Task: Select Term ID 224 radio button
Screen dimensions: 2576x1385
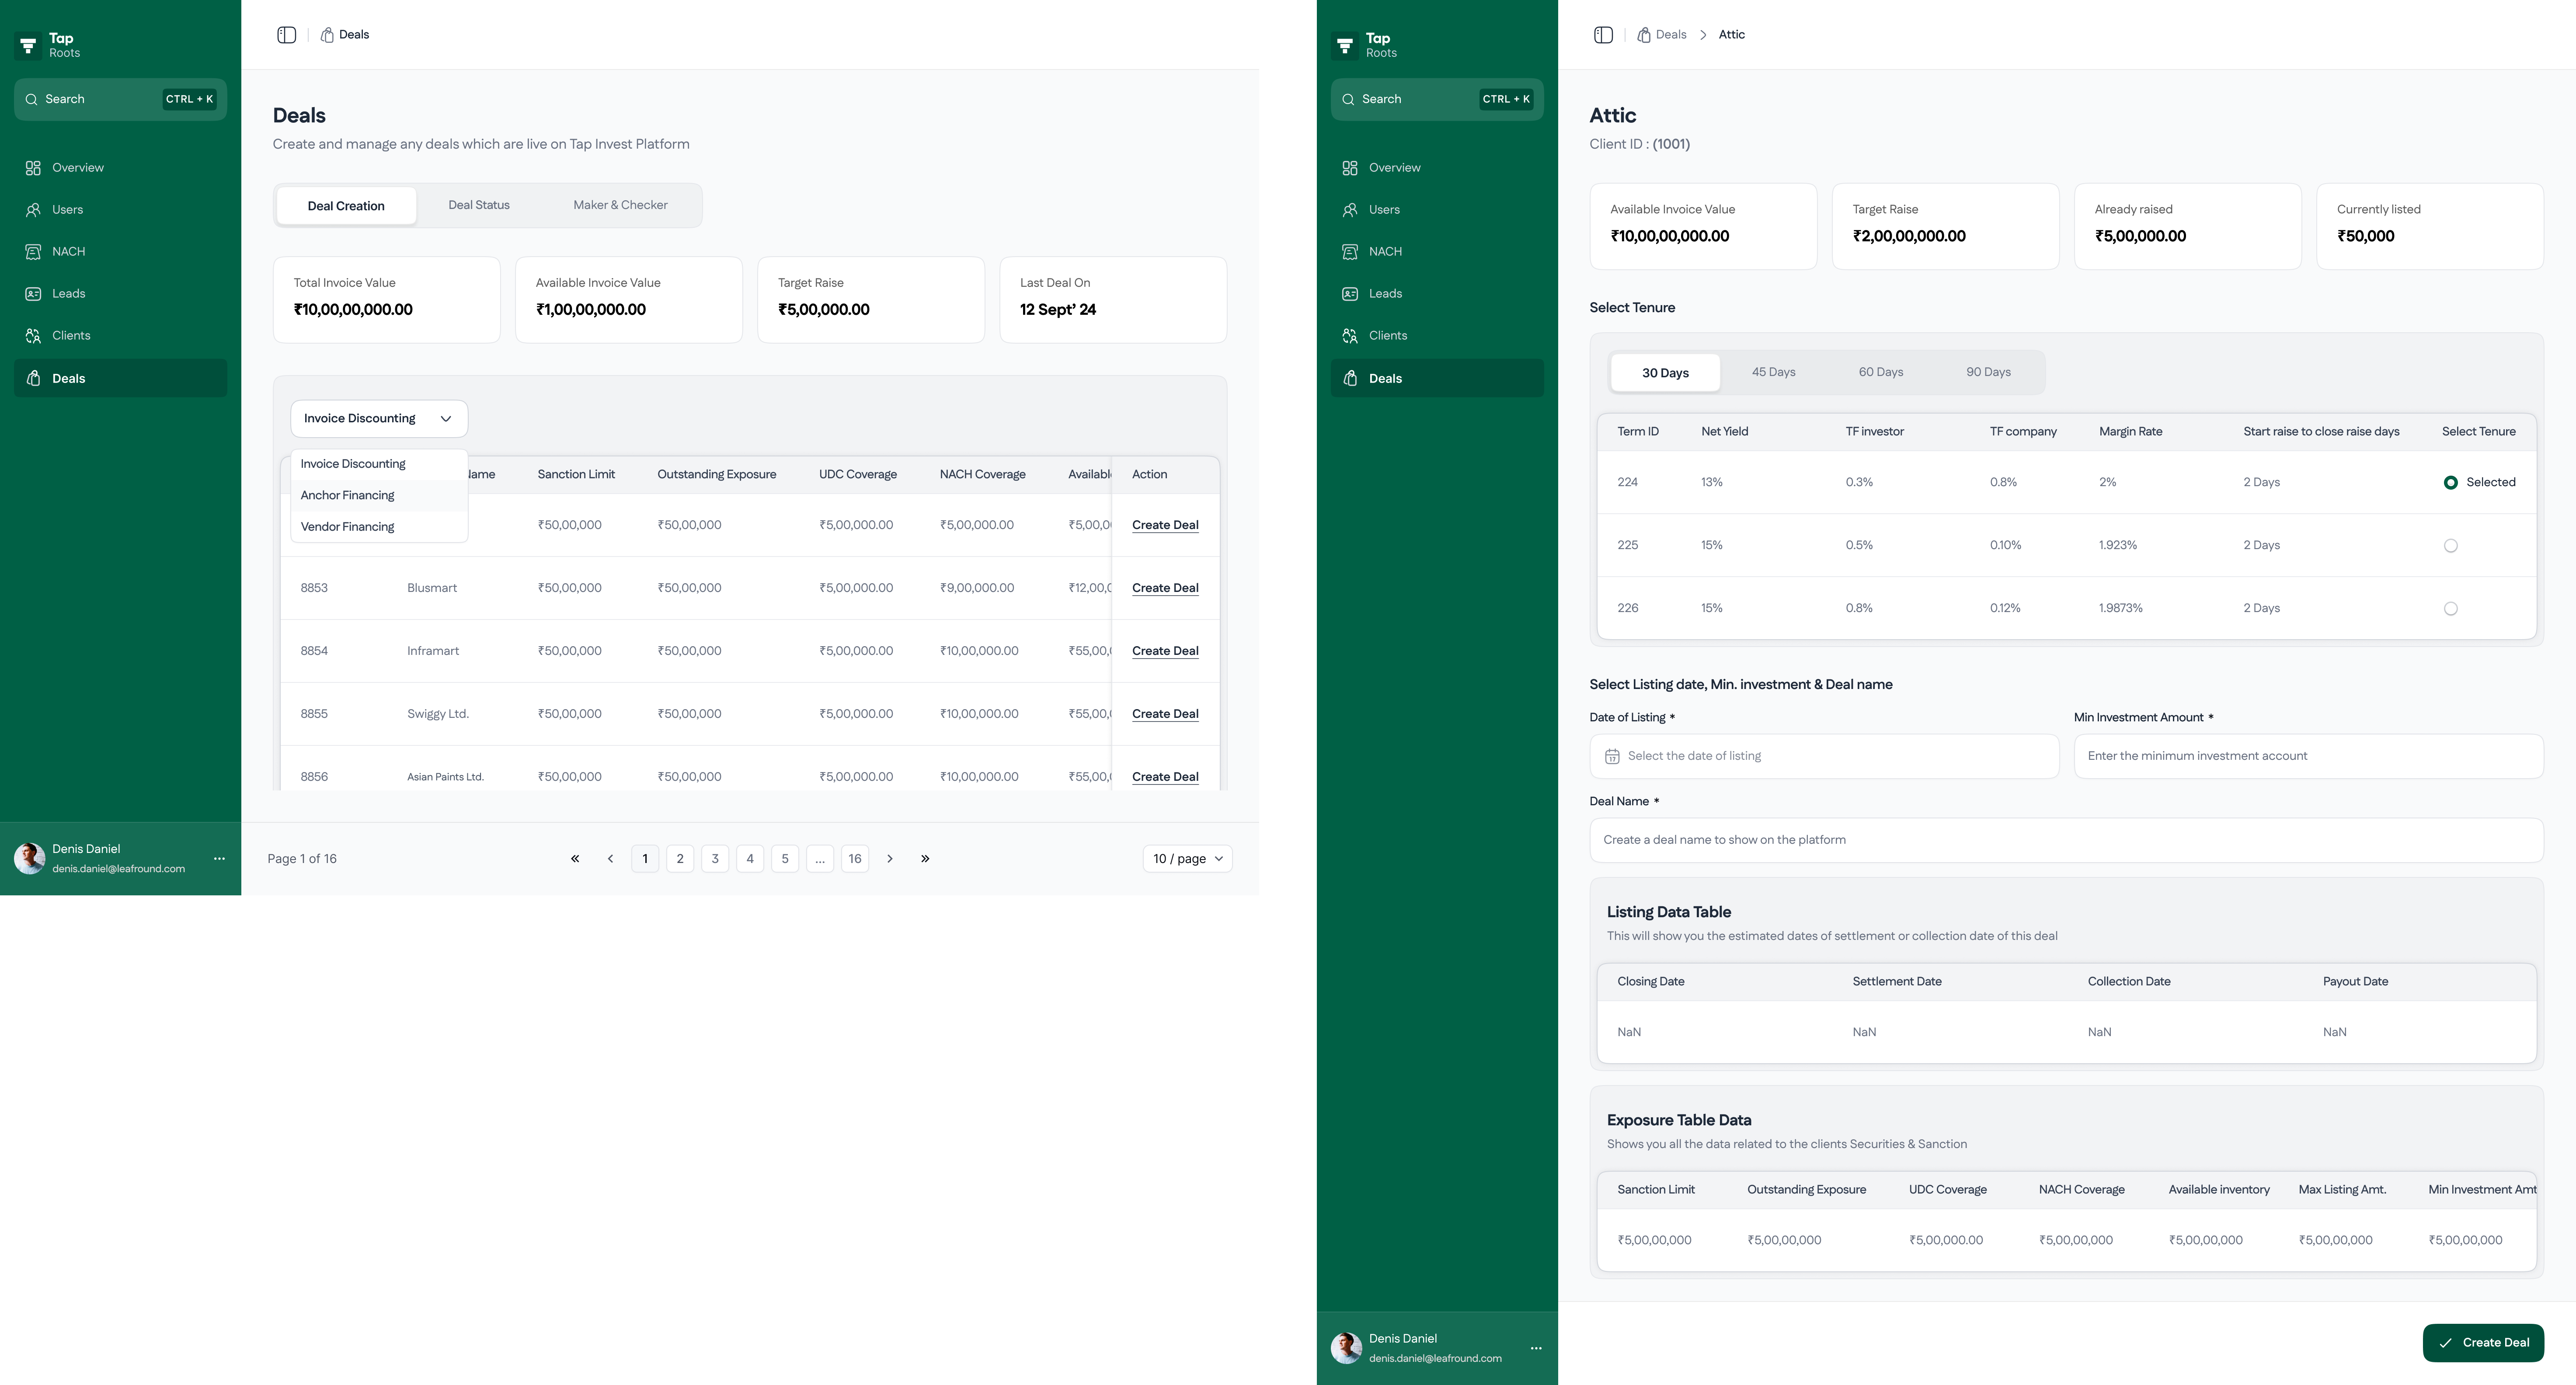Action: click(x=2450, y=483)
